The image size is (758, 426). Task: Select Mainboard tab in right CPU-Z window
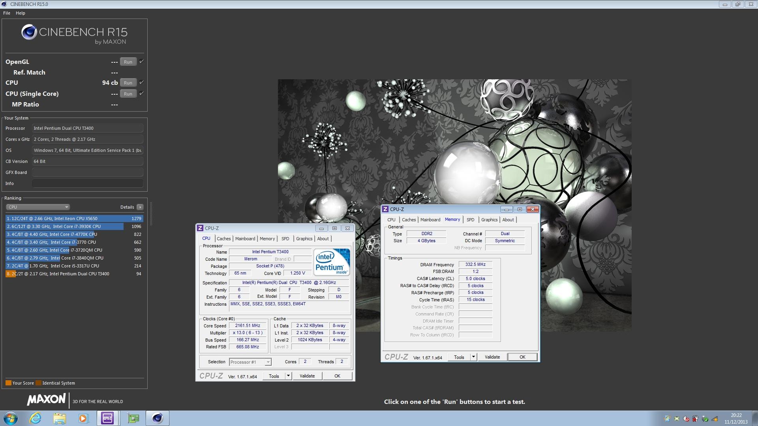tap(430, 220)
